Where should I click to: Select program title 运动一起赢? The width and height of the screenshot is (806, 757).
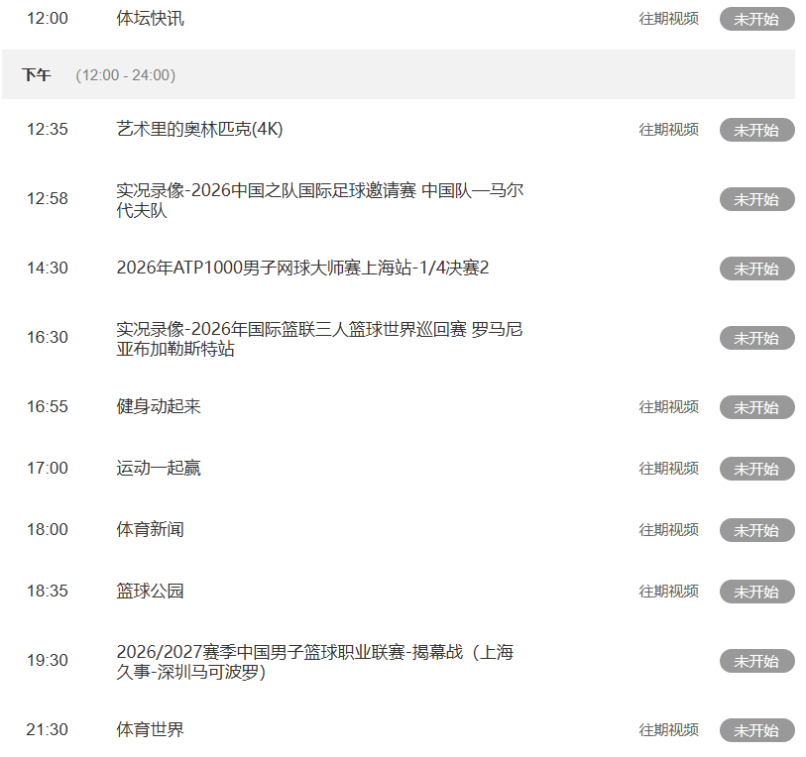tap(159, 468)
